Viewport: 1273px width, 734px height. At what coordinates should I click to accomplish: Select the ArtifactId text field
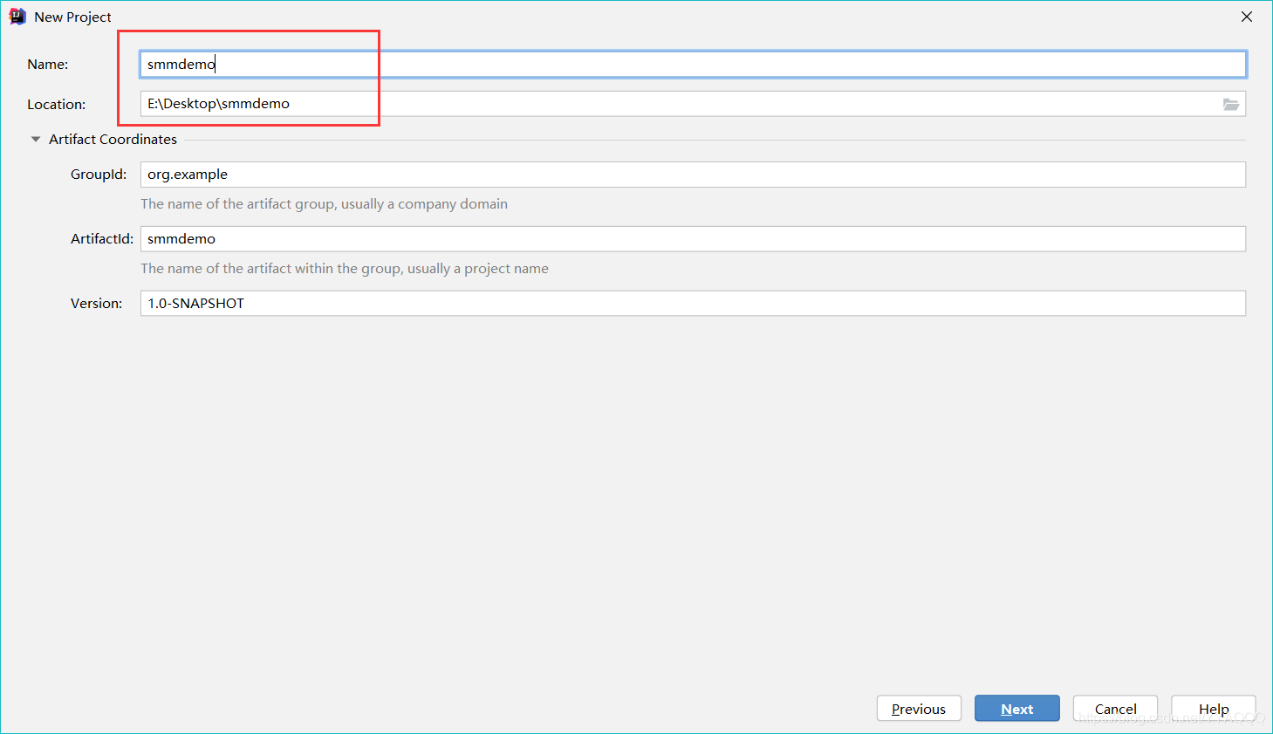[x=693, y=239]
